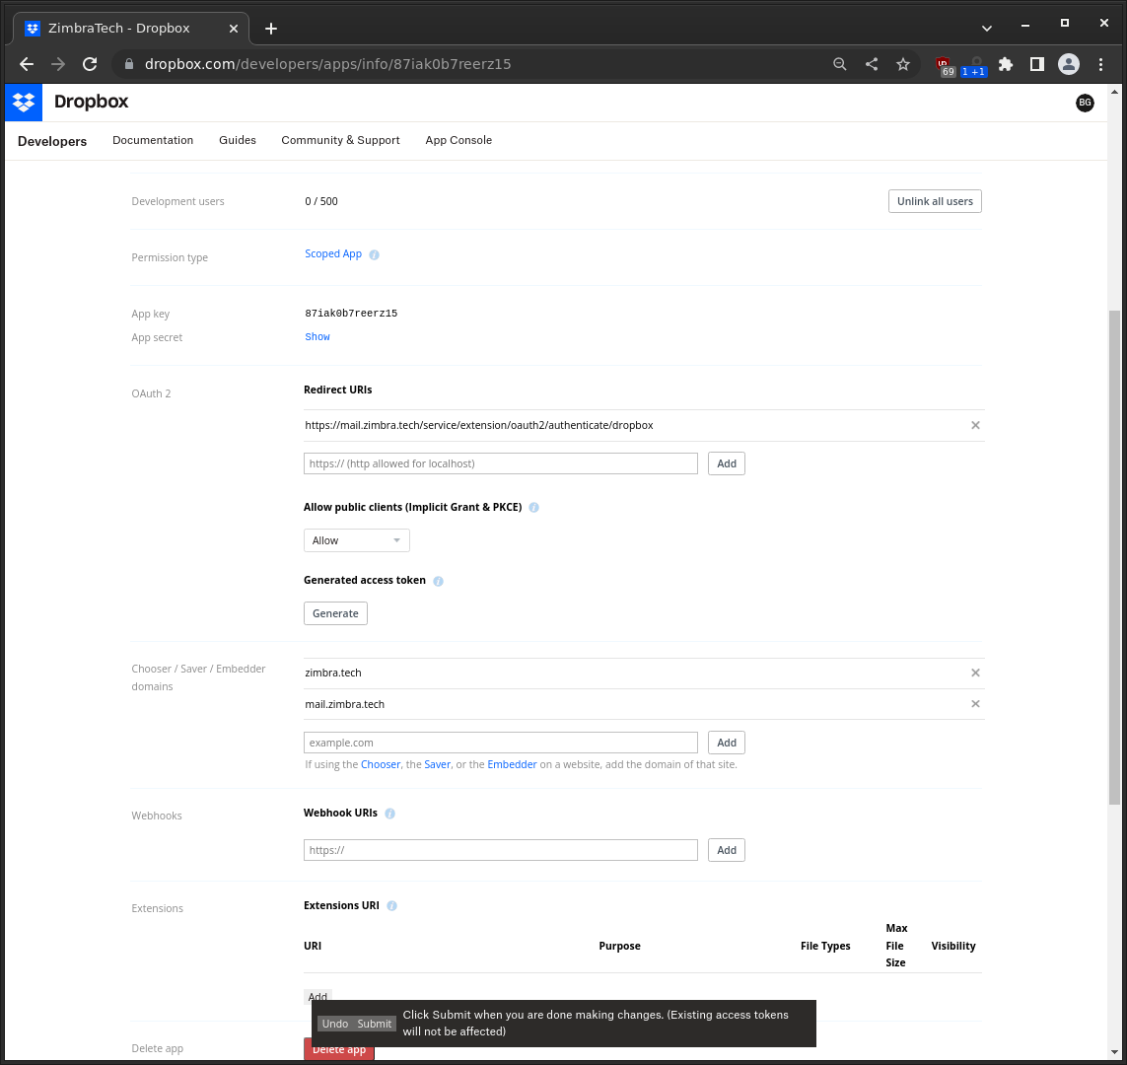Click the scrollbar down arrow

[1114, 1053]
